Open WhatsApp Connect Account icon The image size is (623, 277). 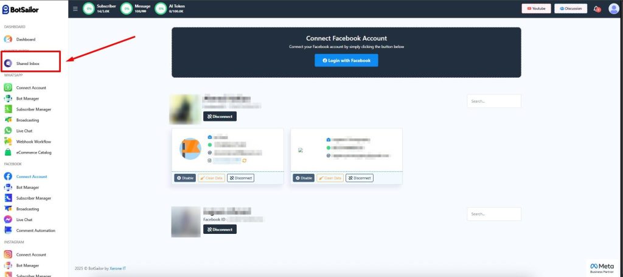(x=8, y=87)
